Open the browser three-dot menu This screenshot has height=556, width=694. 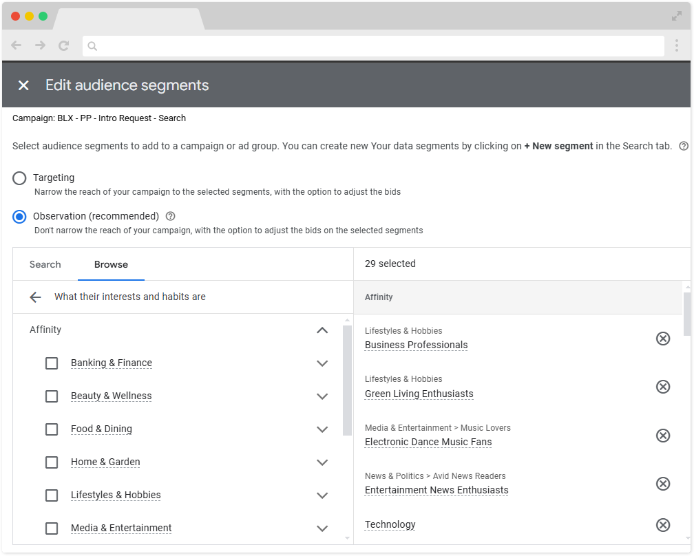677,45
